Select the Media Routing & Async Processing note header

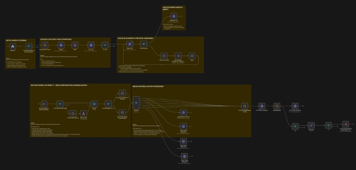tap(149, 86)
